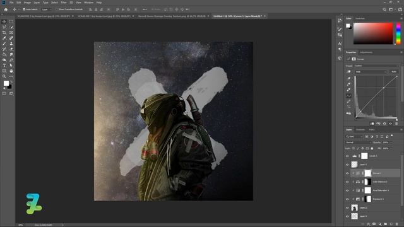Pick the white point eyedropper in Curves

click(348, 90)
